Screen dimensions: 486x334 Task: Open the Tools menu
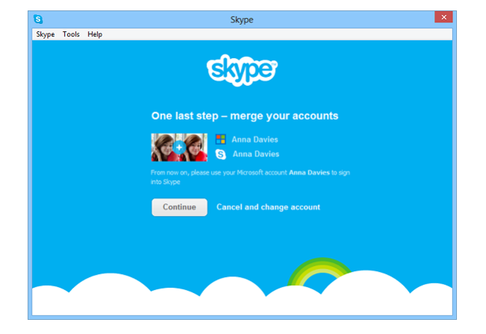click(x=71, y=34)
